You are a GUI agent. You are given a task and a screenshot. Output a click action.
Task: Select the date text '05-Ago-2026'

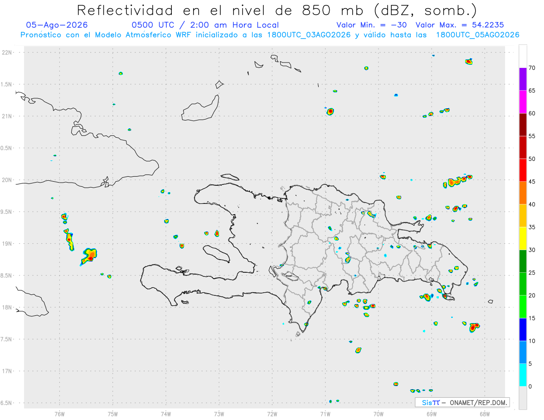57,25
